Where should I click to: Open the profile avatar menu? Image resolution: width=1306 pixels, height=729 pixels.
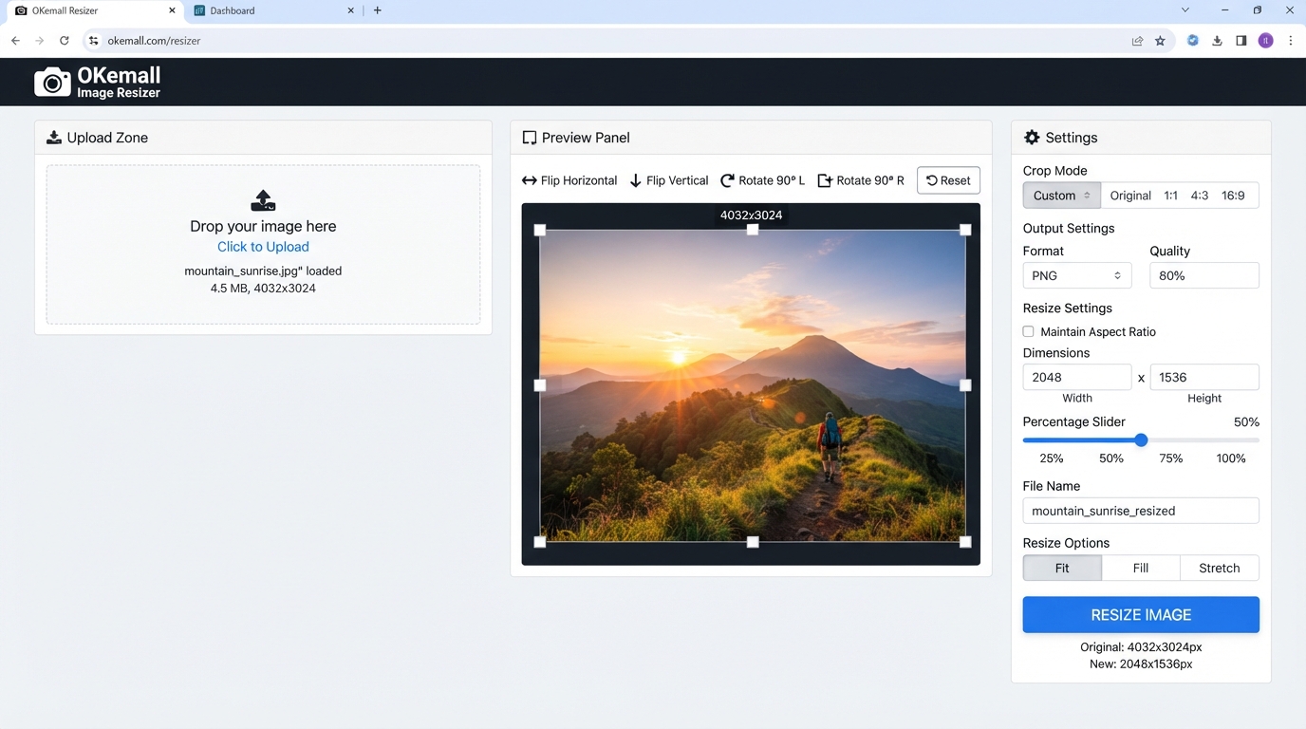pyautogui.click(x=1265, y=41)
